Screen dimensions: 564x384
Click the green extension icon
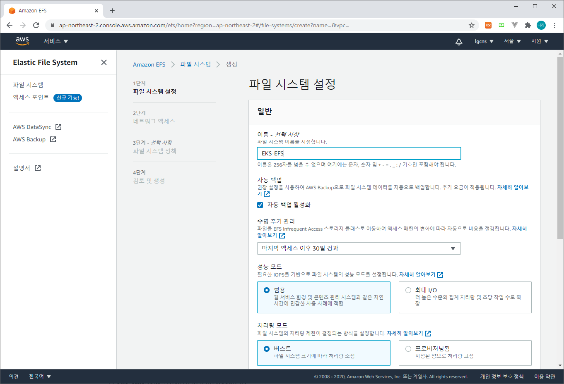(501, 25)
